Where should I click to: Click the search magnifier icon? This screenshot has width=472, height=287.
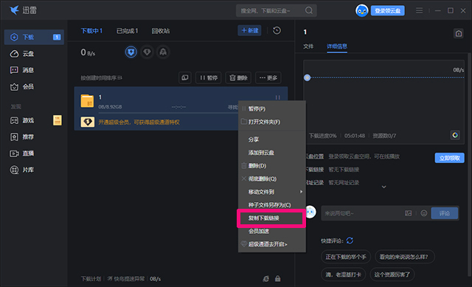[x=309, y=10]
